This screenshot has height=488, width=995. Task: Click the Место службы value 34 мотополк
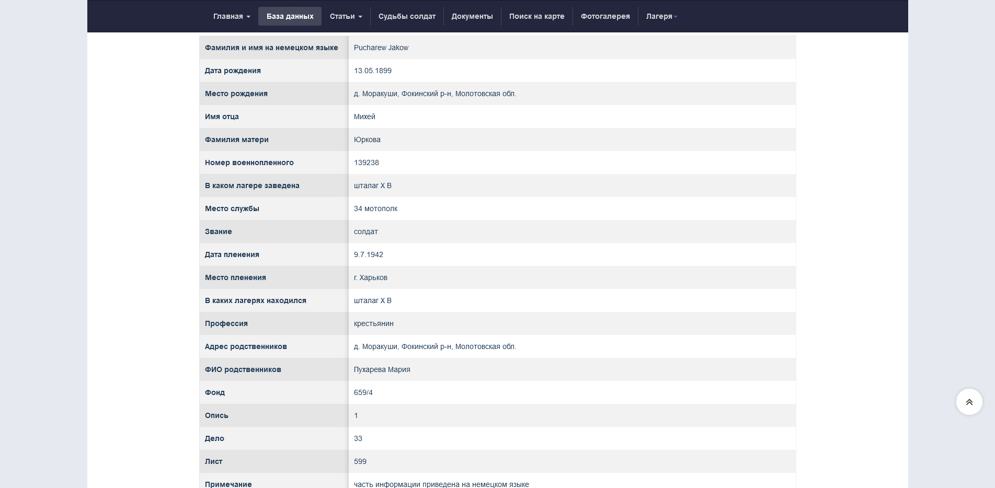click(x=375, y=208)
